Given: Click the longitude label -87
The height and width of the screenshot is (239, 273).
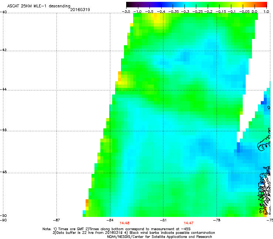Looking at the screenshot, I should [56, 220].
